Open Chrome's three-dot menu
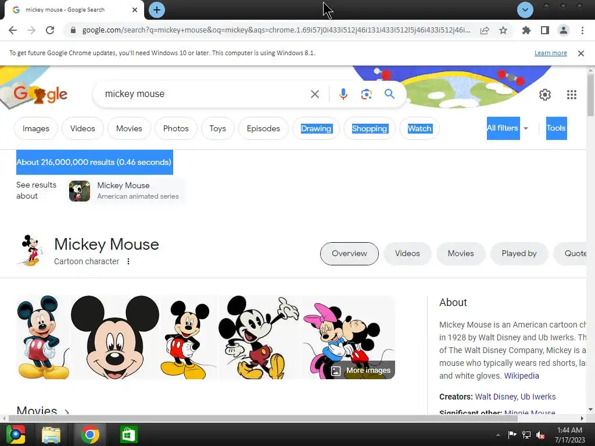 (x=582, y=30)
